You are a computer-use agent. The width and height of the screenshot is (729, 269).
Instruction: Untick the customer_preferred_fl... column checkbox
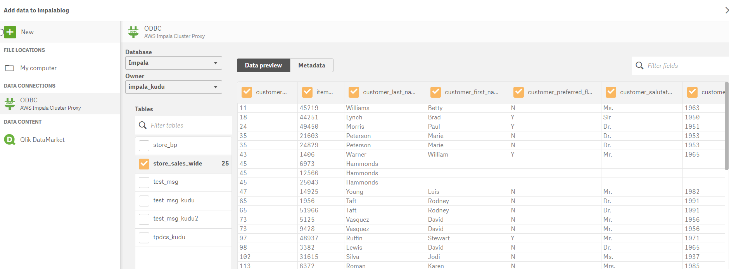pyautogui.click(x=518, y=92)
